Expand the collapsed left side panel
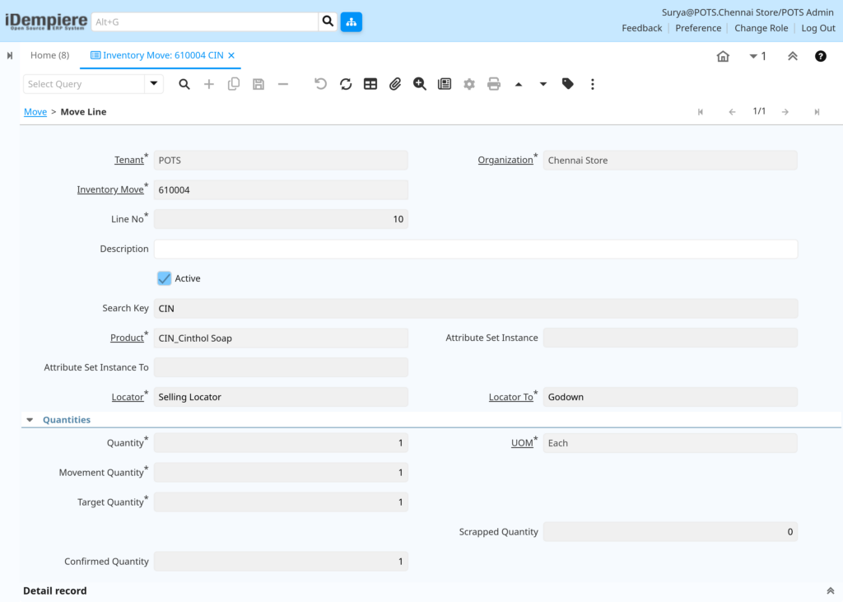The width and height of the screenshot is (843, 602). [x=10, y=55]
